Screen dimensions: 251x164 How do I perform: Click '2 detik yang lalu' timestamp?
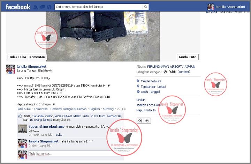coord(40,146)
